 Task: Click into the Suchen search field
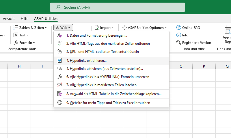click(118, 7)
